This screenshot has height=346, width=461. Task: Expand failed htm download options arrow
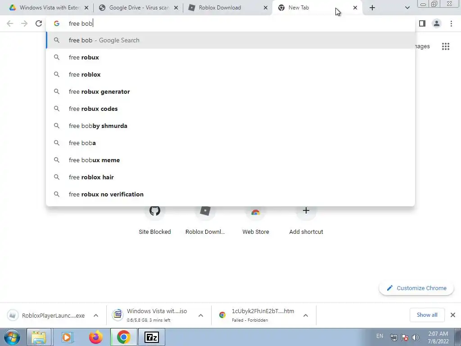click(x=306, y=315)
